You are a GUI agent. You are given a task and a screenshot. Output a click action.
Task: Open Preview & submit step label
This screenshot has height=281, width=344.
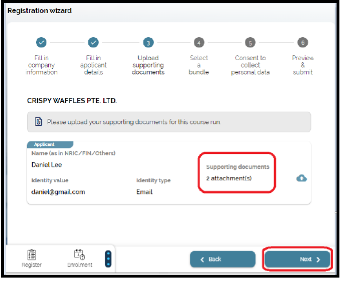[303, 65]
